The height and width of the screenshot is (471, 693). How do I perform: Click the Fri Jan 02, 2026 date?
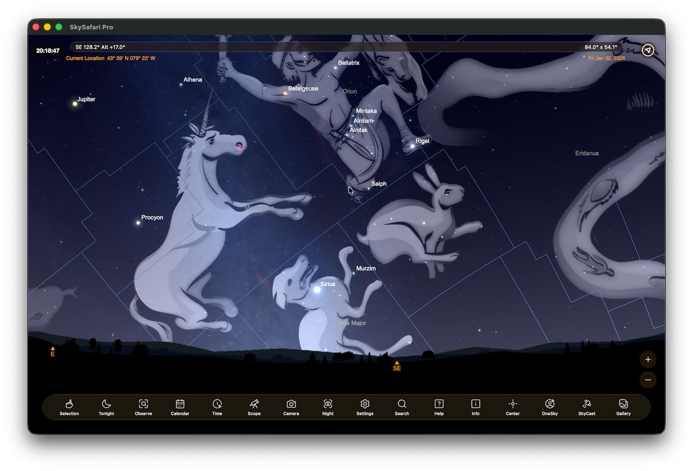click(606, 58)
